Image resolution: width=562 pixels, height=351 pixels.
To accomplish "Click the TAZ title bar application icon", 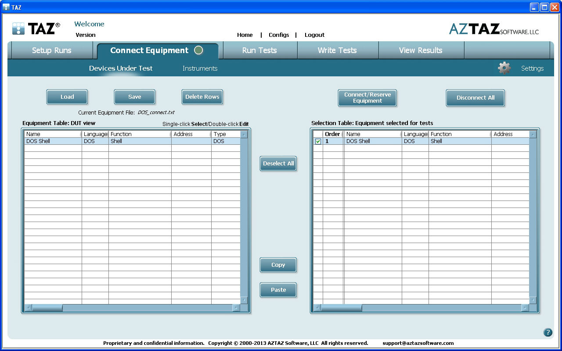I will click(x=6, y=7).
